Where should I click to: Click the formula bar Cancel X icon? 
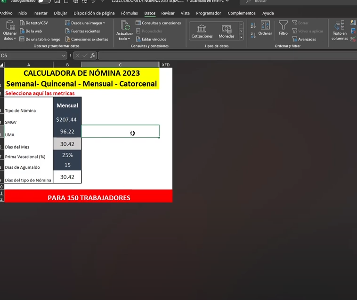[77, 55]
